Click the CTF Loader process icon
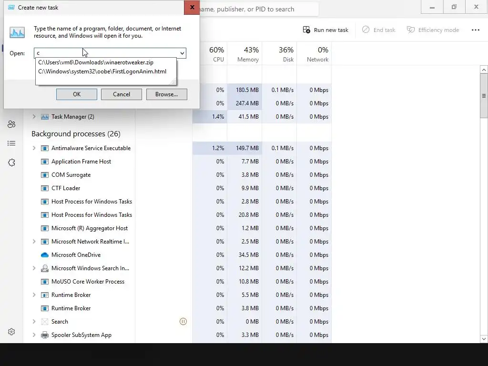This screenshot has height=366, width=488. 45,188
